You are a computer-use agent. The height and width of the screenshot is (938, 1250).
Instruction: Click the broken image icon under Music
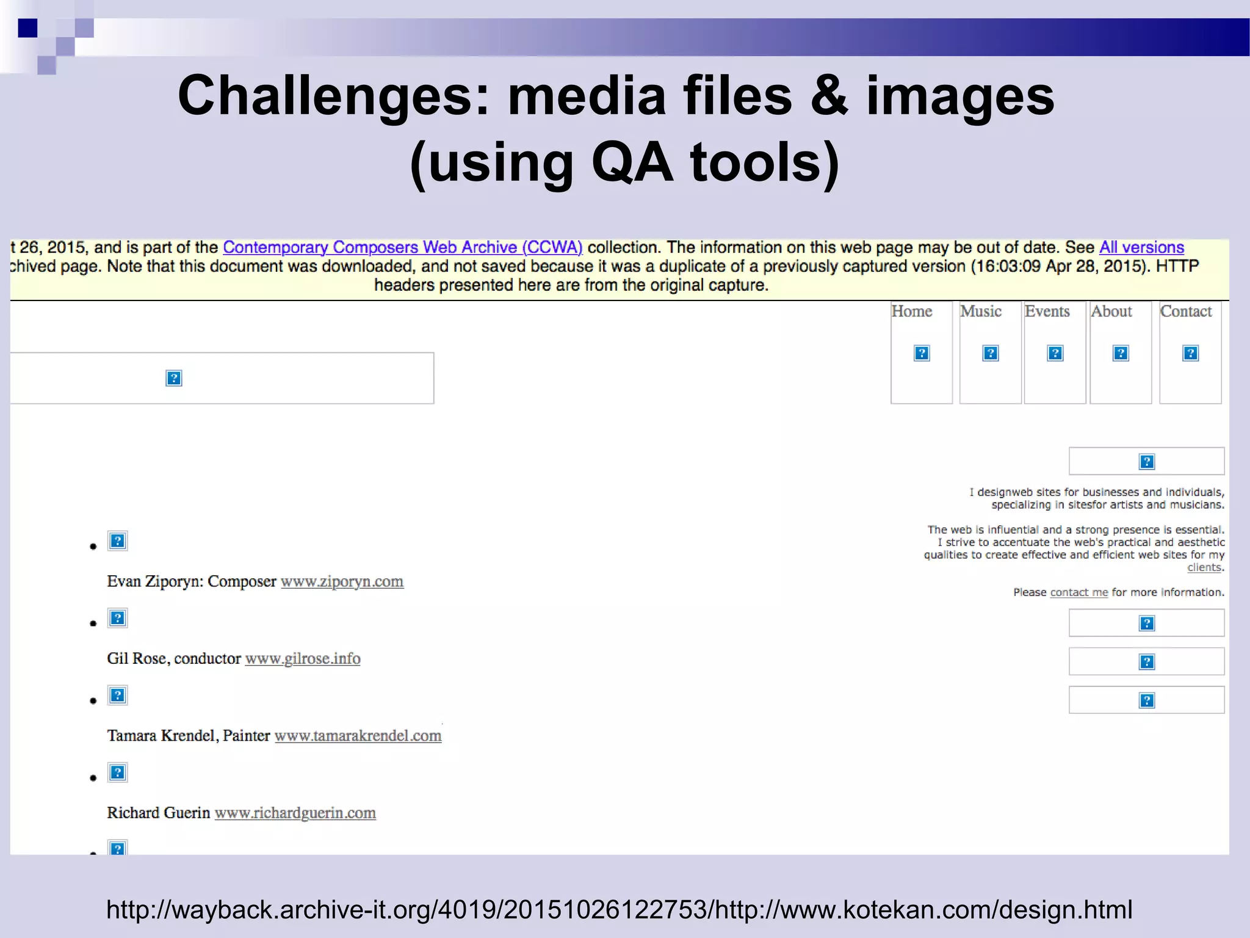tap(990, 353)
